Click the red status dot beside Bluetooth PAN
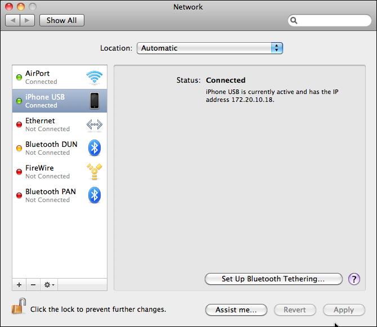Image resolution: width=377 pixels, height=327 pixels. pyautogui.click(x=19, y=195)
